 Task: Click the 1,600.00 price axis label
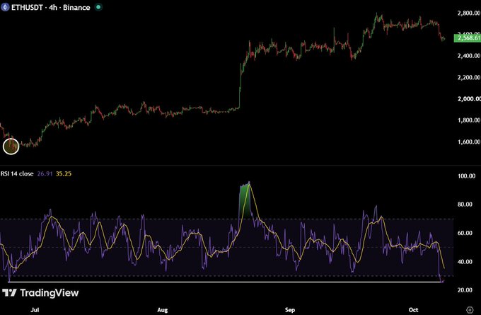(x=468, y=142)
